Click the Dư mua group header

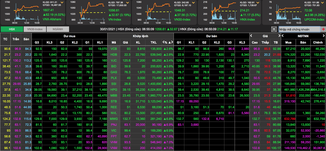click(69, 36)
